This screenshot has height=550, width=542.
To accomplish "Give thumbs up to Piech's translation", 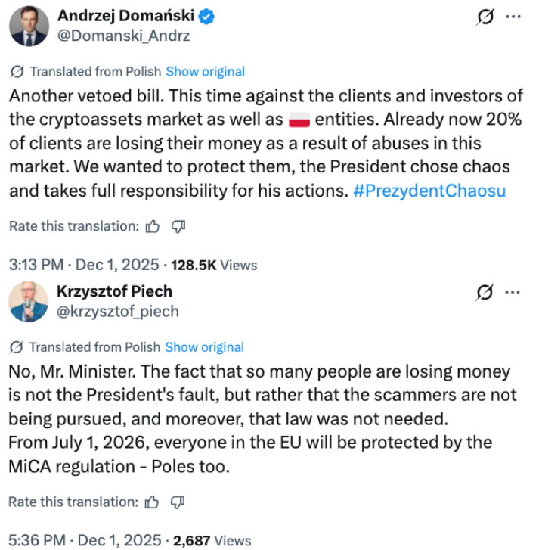I will click(x=153, y=501).
